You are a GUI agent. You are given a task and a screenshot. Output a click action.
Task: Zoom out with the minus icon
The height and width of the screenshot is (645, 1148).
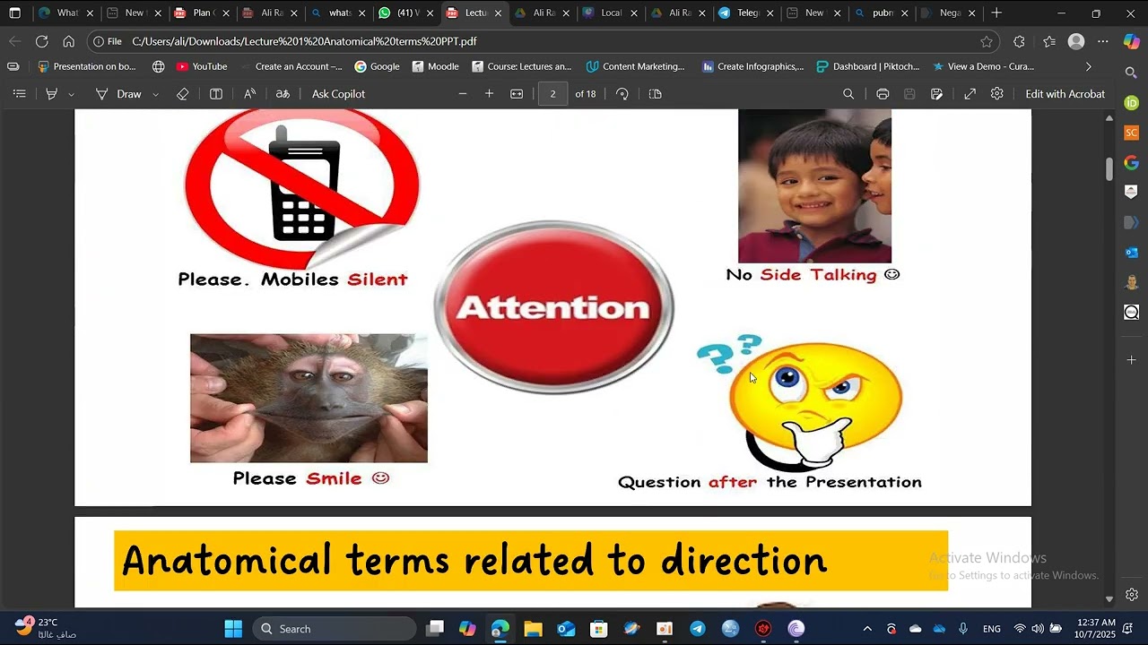click(x=463, y=94)
